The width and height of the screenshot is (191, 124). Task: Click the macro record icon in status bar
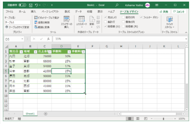tap(19, 119)
